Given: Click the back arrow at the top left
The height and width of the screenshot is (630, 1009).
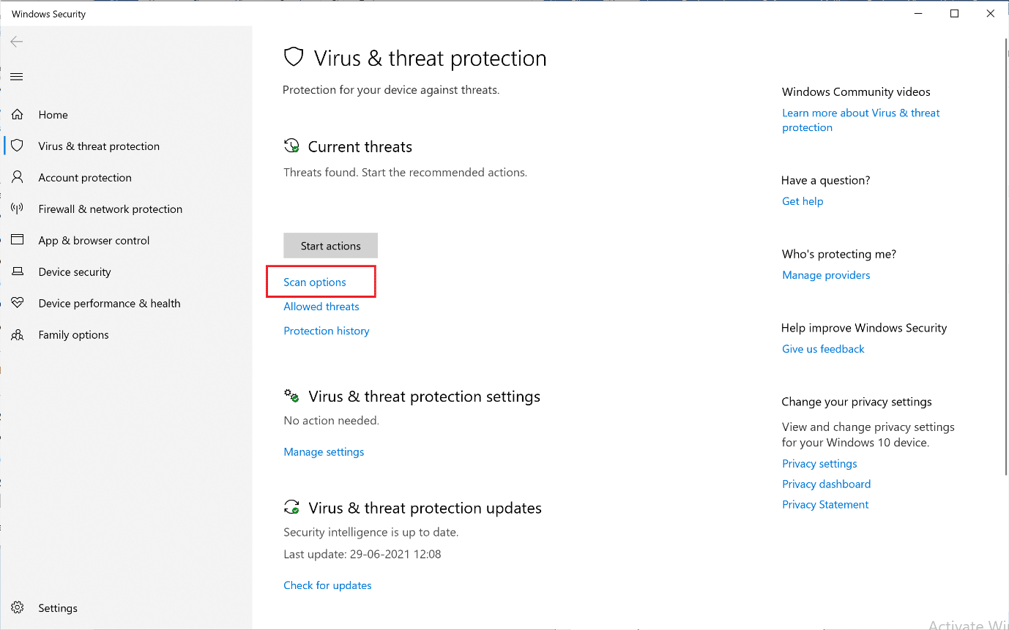Looking at the screenshot, I should [x=16, y=41].
